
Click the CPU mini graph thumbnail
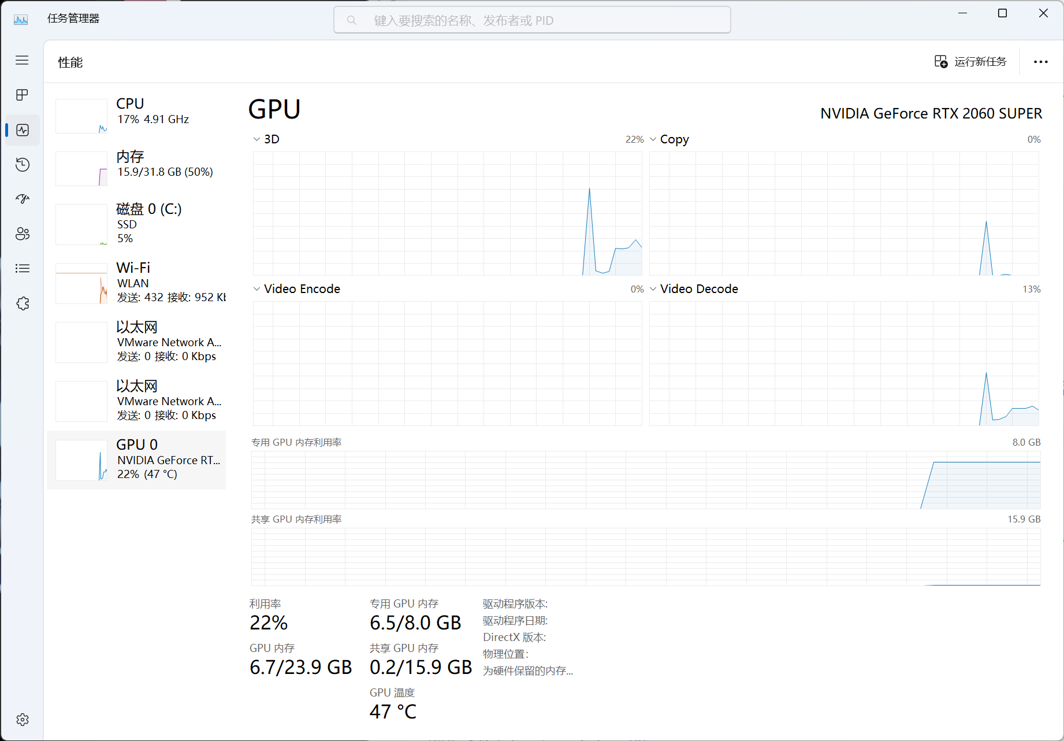[81, 116]
